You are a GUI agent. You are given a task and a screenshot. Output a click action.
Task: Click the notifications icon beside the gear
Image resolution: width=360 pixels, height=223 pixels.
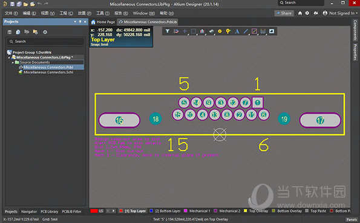click(316, 13)
